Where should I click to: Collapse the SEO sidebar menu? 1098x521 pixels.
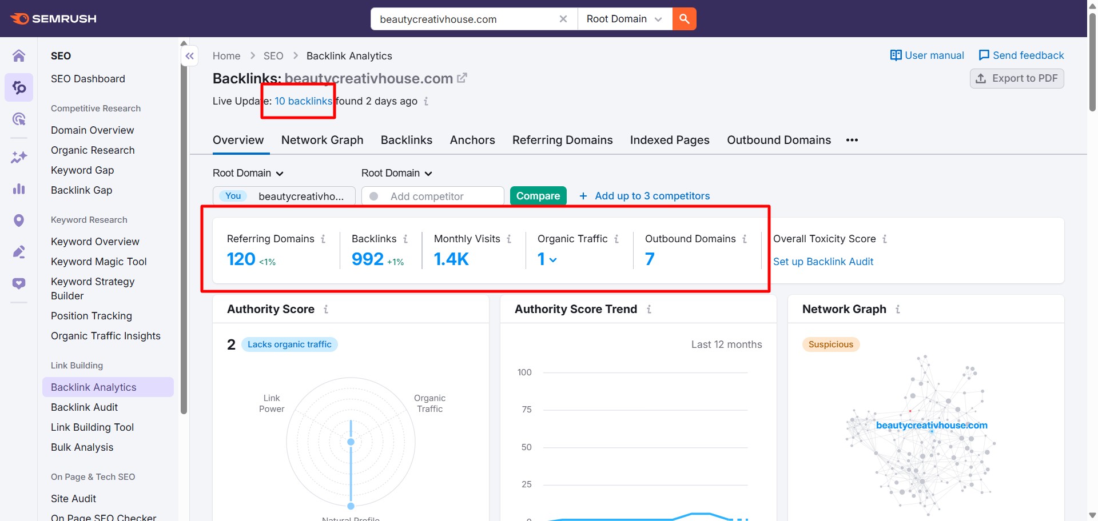[190, 56]
